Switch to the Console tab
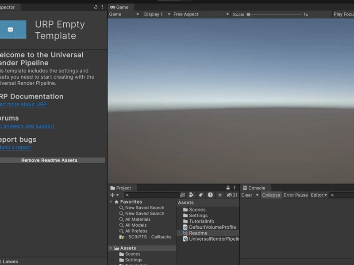Viewport: 354px width, 265px height. tap(254, 188)
